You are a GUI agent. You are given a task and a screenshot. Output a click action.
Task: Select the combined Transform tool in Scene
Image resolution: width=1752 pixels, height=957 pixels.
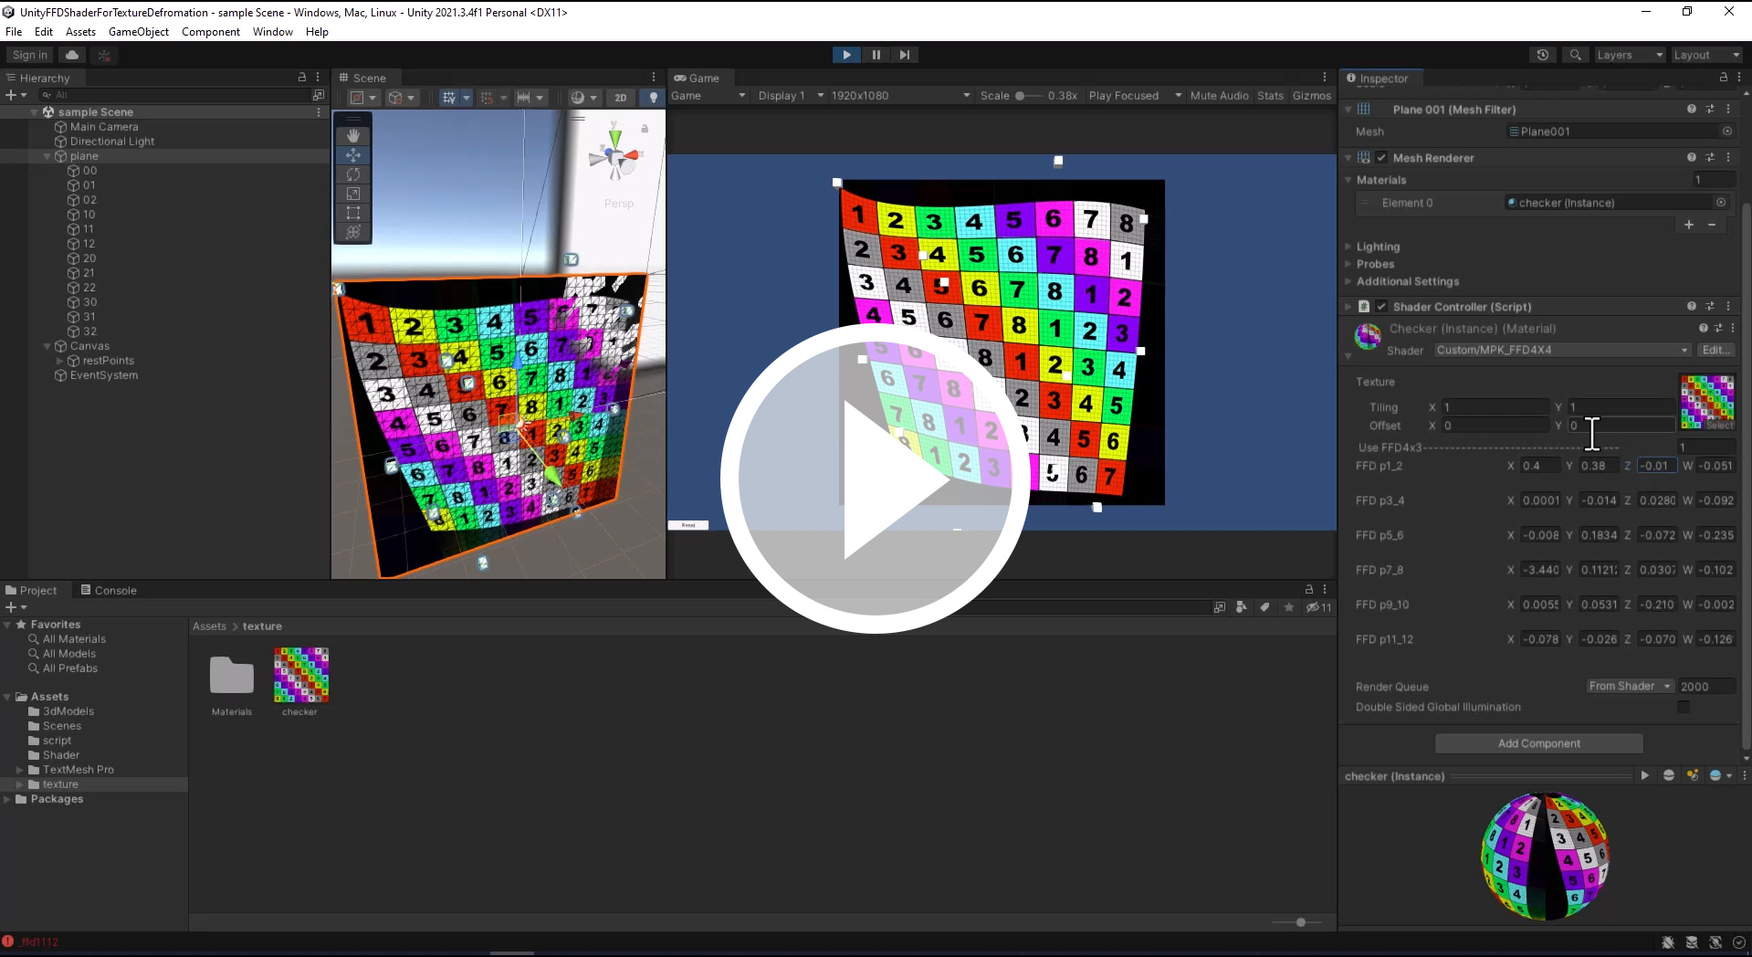(353, 232)
